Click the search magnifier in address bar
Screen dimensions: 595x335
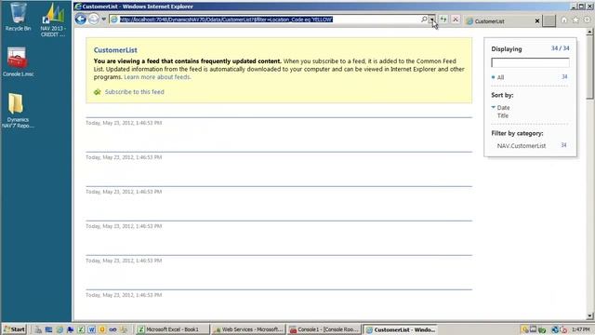(424, 20)
